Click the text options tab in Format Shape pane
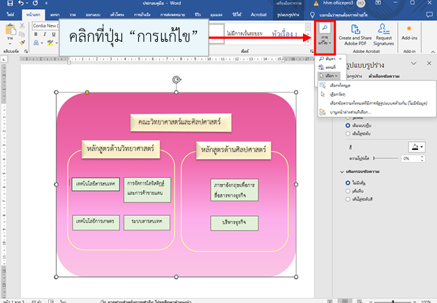This screenshot has height=303, width=437. click(x=388, y=75)
